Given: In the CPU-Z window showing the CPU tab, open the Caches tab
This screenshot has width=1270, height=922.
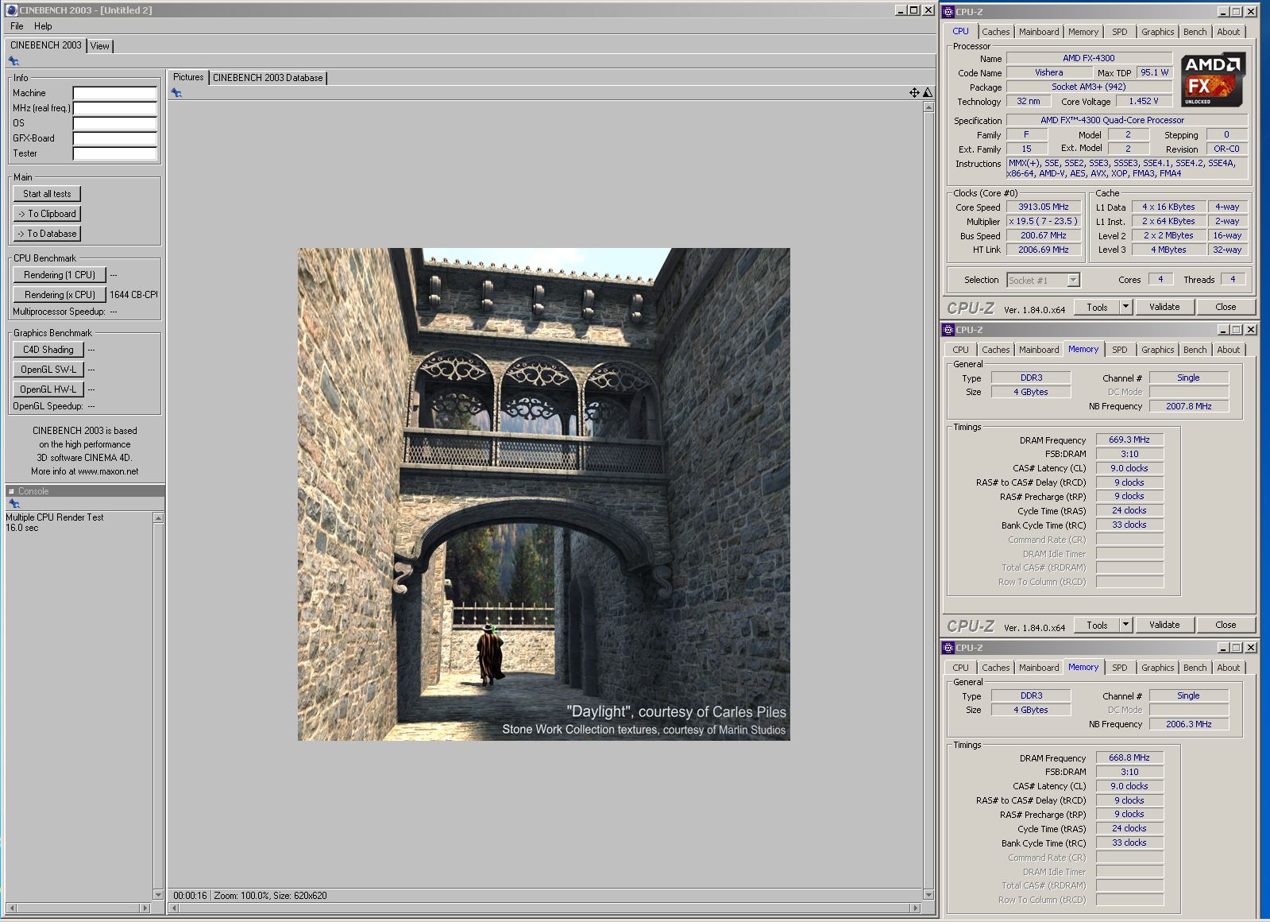Looking at the screenshot, I should pyautogui.click(x=995, y=32).
